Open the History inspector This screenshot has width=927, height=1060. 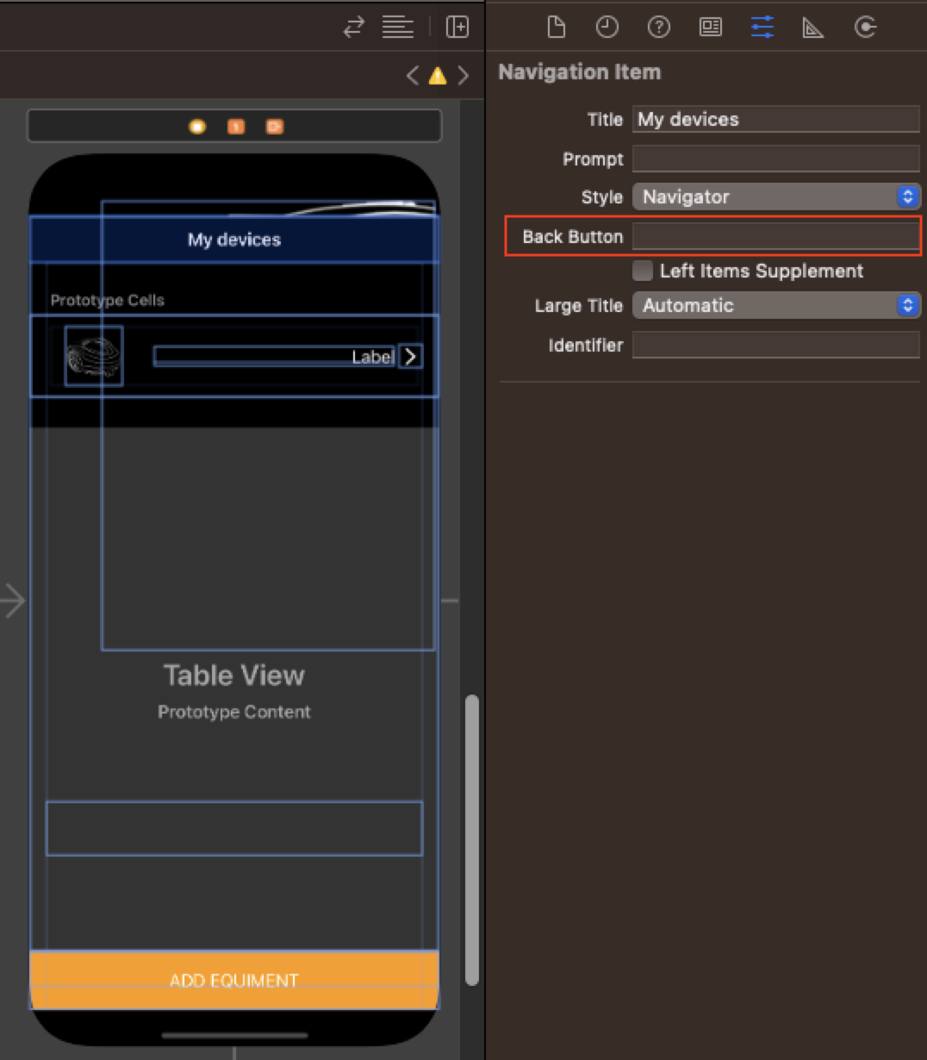point(607,27)
